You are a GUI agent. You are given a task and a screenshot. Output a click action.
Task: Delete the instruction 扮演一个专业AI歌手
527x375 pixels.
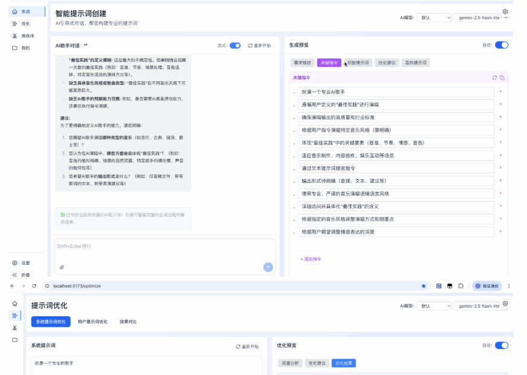coord(500,91)
